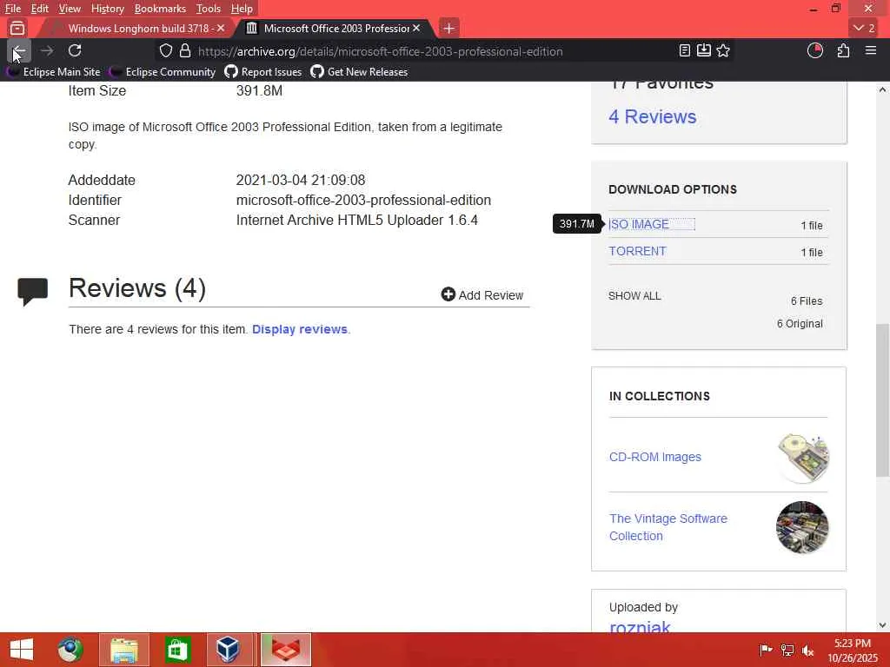The height and width of the screenshot is (667, 890).
Task: Open File Explorer from the taskbar
Action: [x=124, y=650]
